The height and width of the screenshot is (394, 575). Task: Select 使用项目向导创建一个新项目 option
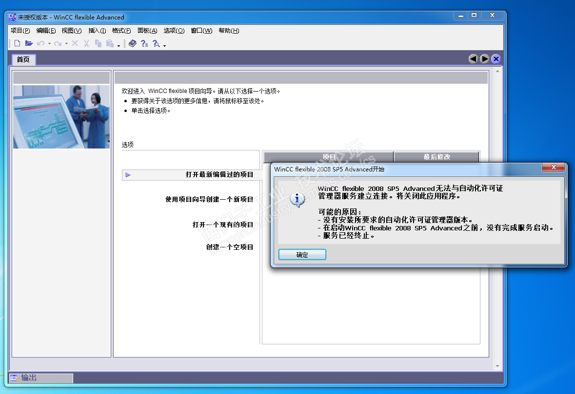(209, 199)
